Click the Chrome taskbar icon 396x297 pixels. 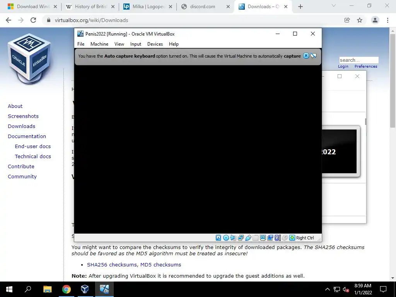[67, 289]
